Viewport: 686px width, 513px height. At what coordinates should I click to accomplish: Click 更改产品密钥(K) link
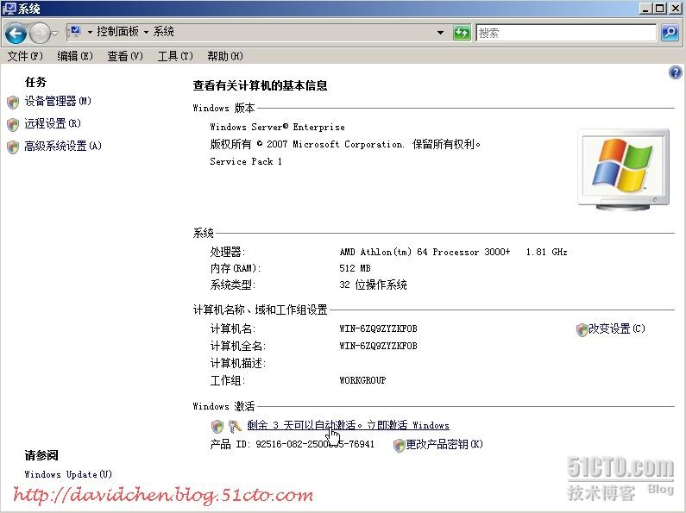pos(444,444)
